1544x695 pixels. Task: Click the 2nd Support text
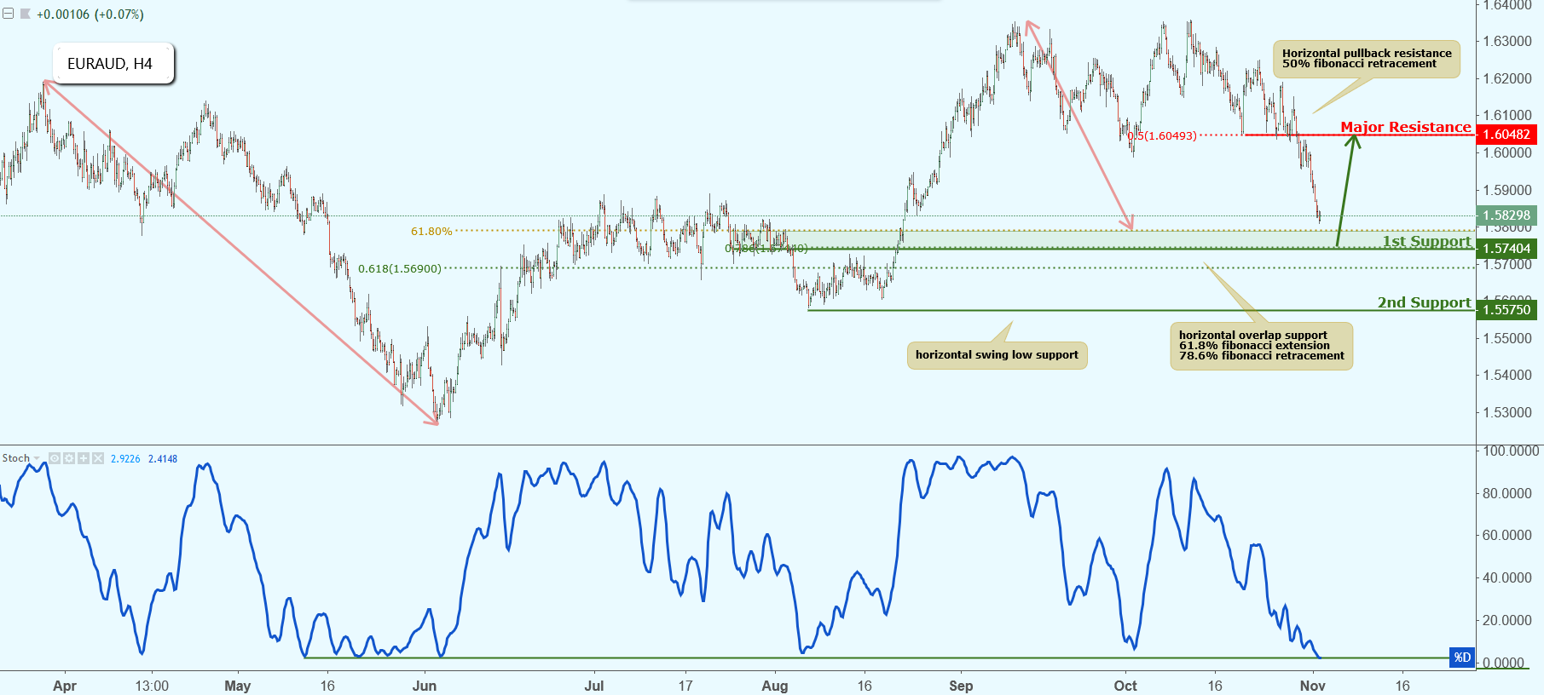pos(1425,302)
